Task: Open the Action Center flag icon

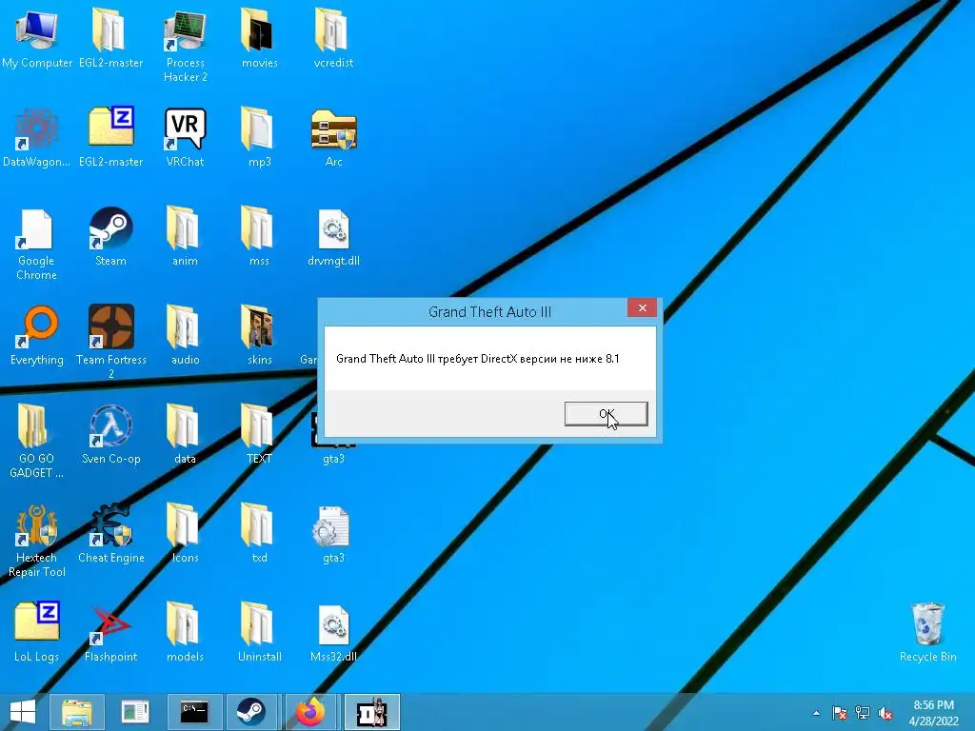Action: click(840, 713)
